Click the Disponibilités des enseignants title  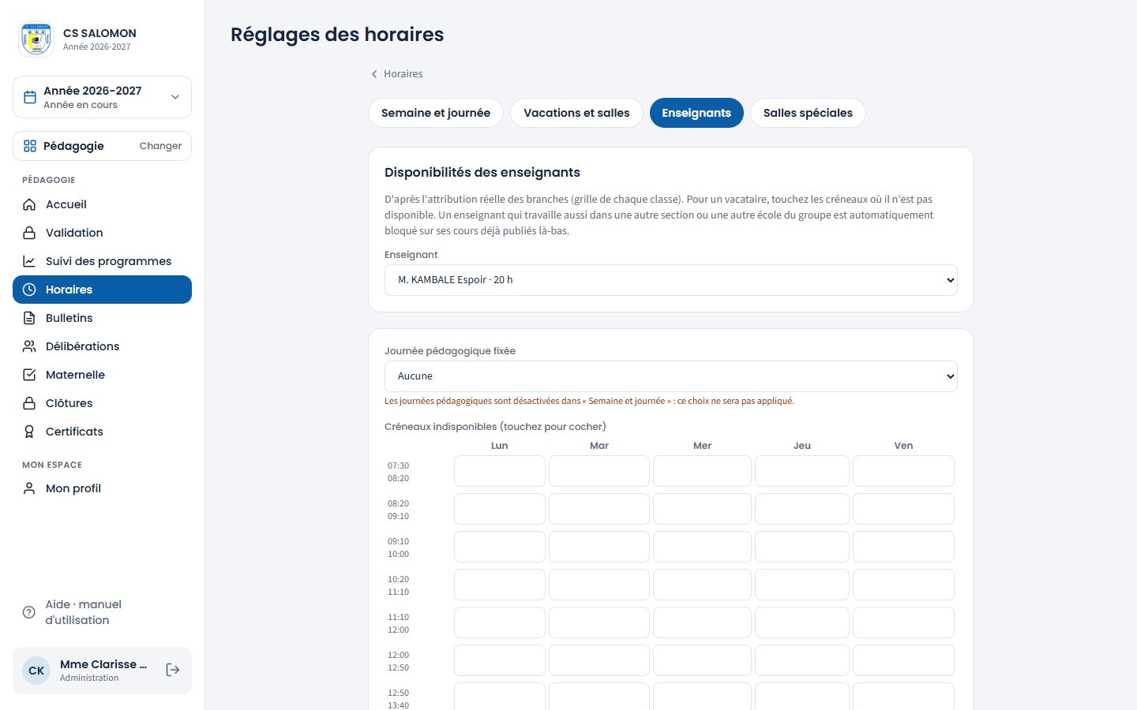point(482,172)
